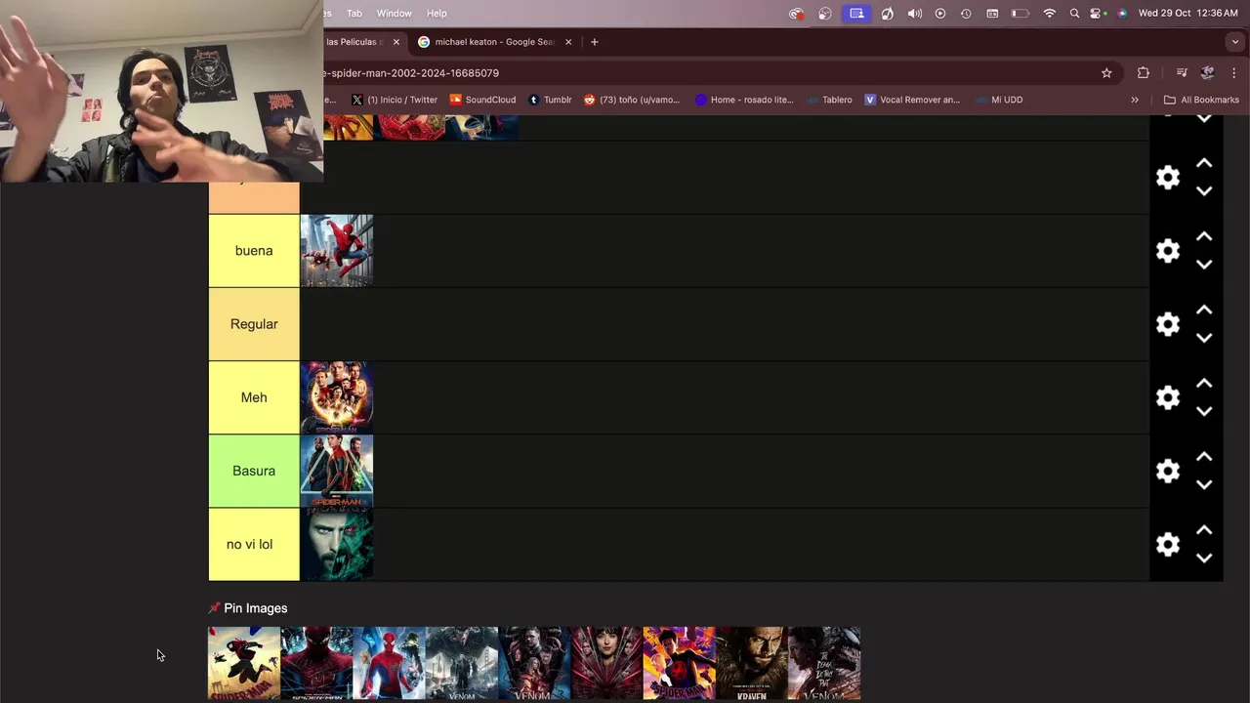The height and width of the screenshot is (703, 1250).
Task: Open the SoundCloud bookmark
Action: (482, 100)
